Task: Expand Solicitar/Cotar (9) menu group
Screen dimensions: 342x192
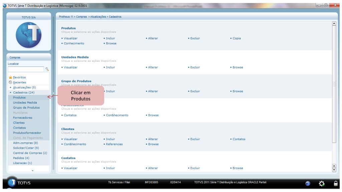Action: (x=26, y=148)
